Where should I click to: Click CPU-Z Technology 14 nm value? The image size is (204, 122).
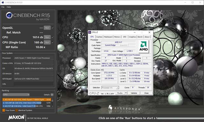point(106,51)
